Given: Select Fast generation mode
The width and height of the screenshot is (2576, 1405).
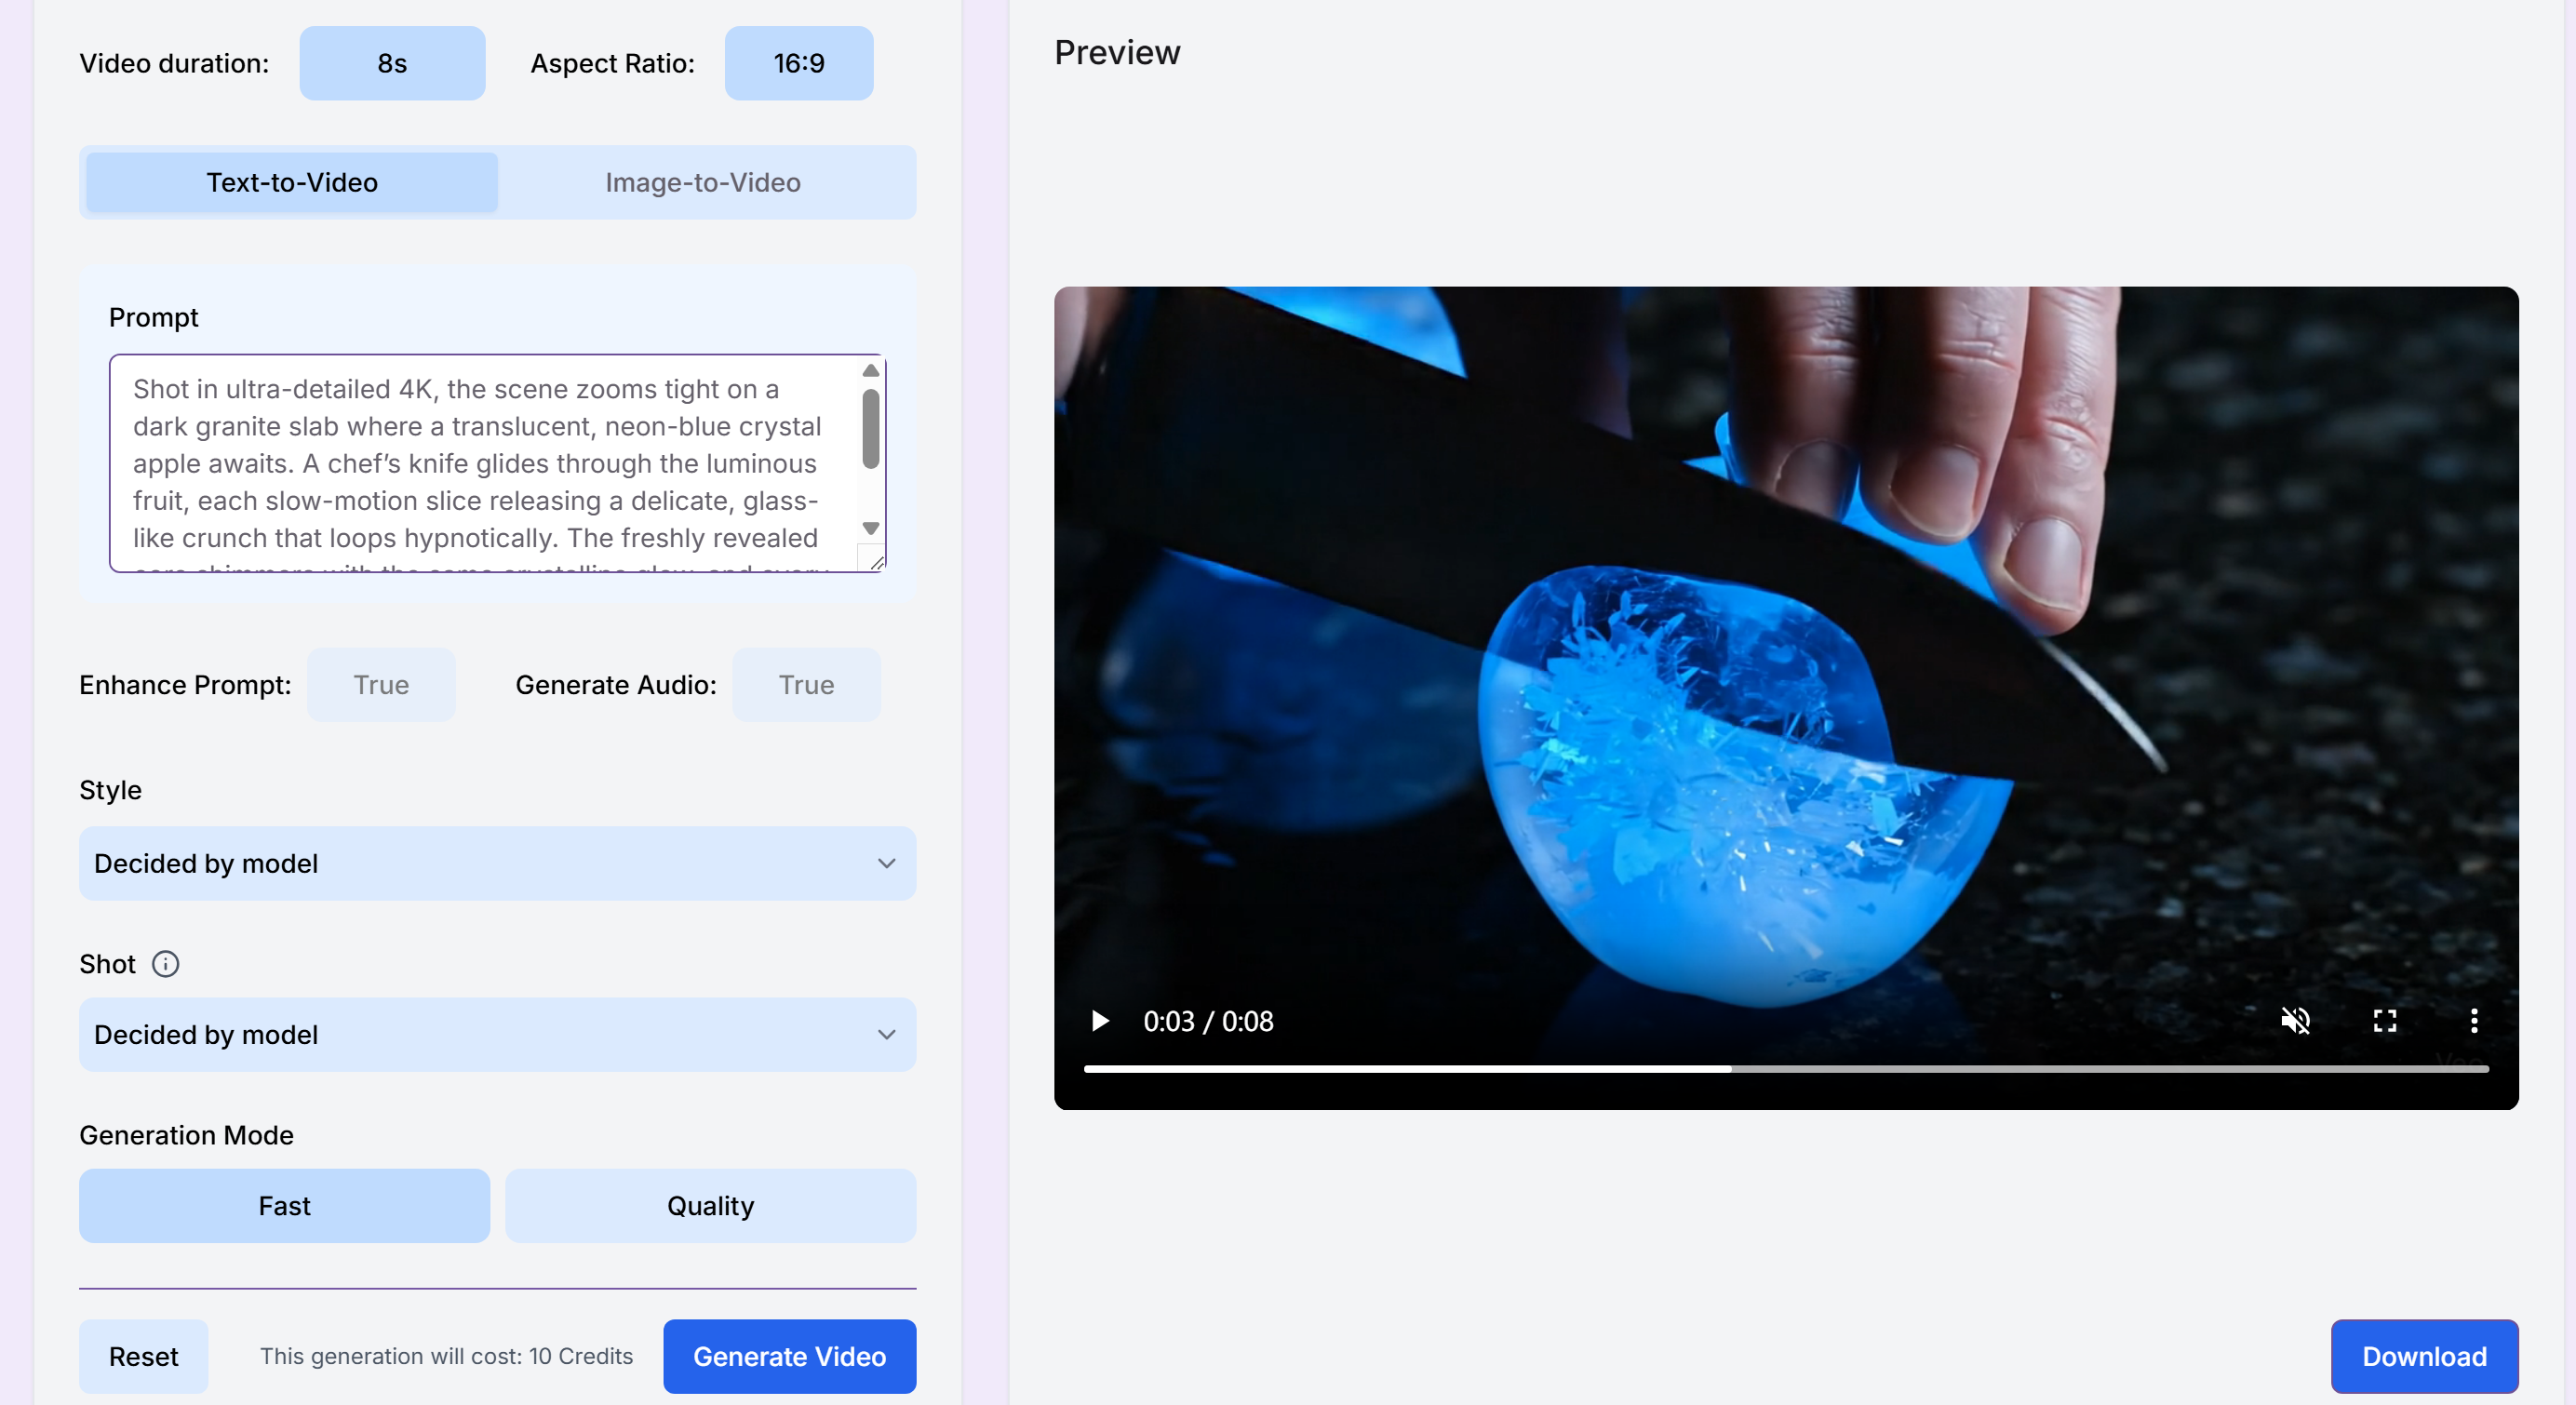Looking at the screenshot, I should tap(284, 1206).
